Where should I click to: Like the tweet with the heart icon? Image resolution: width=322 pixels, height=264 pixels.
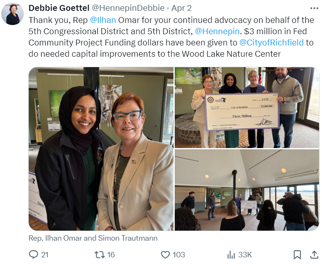pyautogui.click(x=166, y=254)
